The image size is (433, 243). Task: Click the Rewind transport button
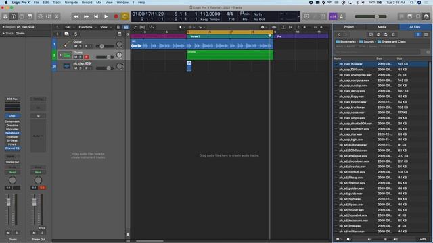point(76,16)
